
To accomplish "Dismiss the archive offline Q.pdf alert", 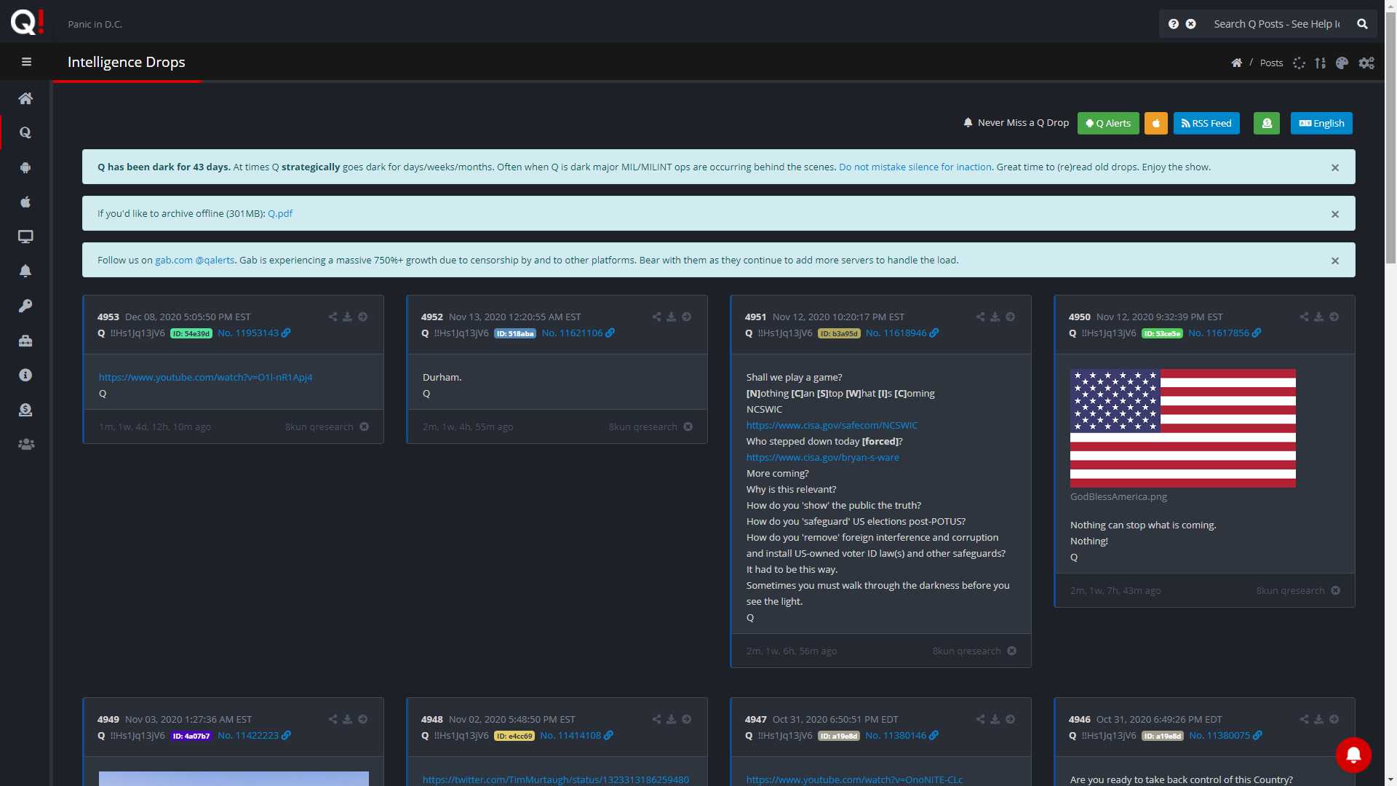I will 1335,214.
